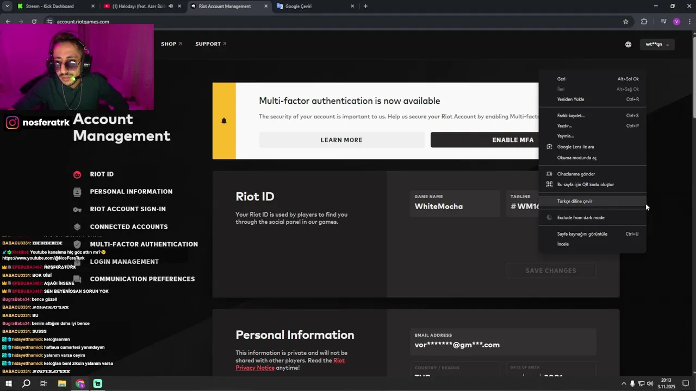This screenshot has width=696, height=391.
Task: Click the taskbar volume icon
Action: pos(650,384)
